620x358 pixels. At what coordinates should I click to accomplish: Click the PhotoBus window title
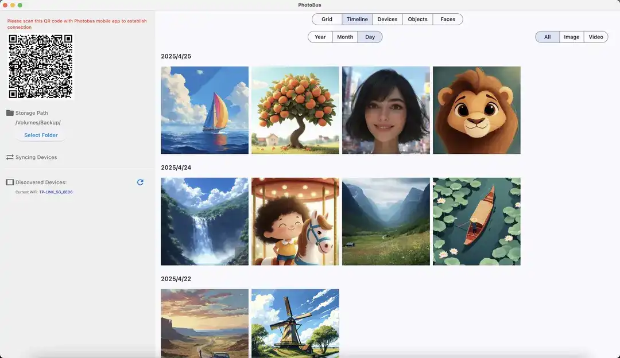pyautogui.click(x=309, y=5)
